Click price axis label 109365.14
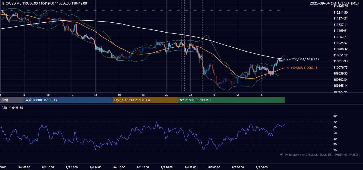This screenshot has width=363, height=170. (x=341, y=86)
